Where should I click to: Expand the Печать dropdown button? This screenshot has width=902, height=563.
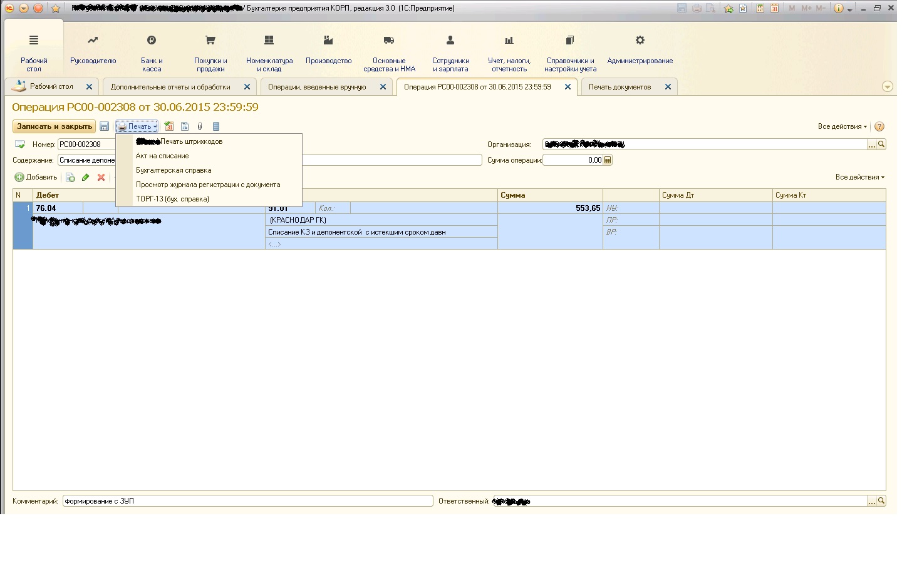137,126
